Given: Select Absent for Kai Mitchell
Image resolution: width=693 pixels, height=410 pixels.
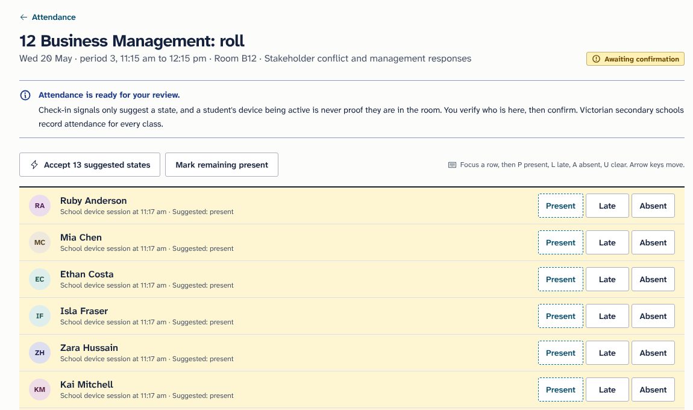Looking at the screenshot, I should point(653,389).
